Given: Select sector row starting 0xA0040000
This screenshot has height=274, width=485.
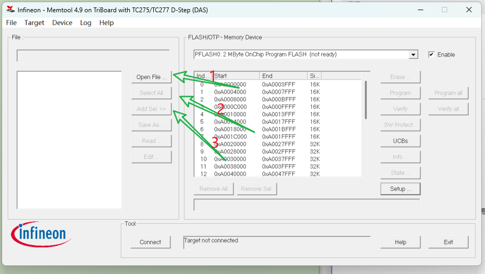Looking at the screenshot, I should [277, 173].
